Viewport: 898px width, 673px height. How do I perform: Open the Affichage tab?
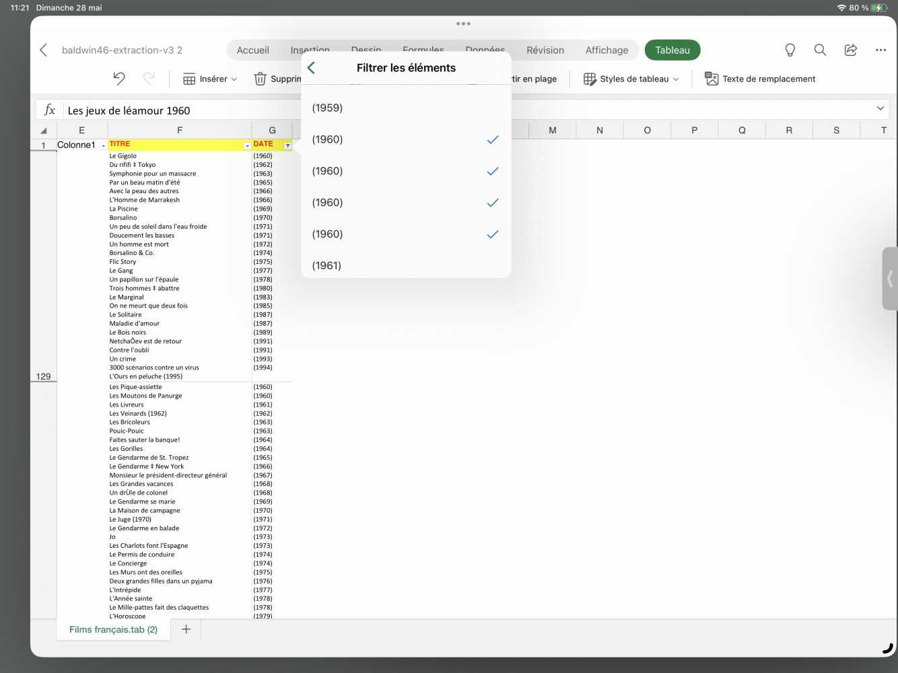[x=606, y=50]
